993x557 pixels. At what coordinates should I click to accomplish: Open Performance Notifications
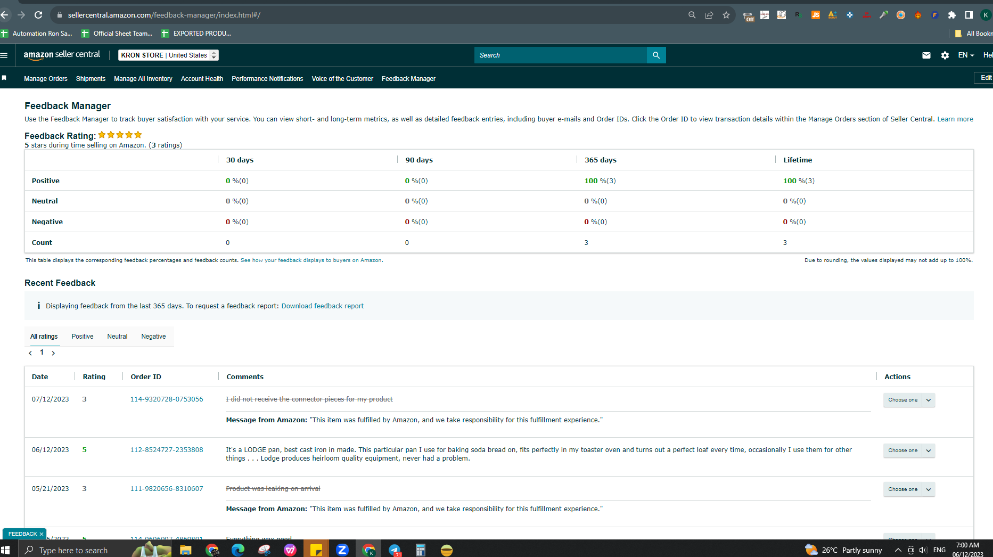pyautogui.click(x=267, y=79)
